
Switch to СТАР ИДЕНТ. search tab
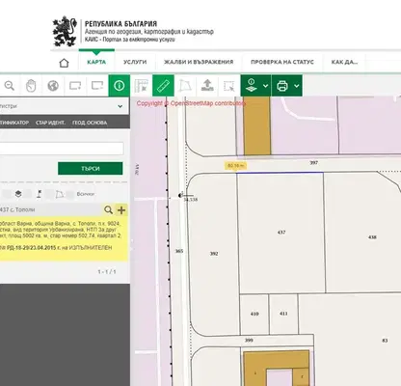click(x=50, y=123)
